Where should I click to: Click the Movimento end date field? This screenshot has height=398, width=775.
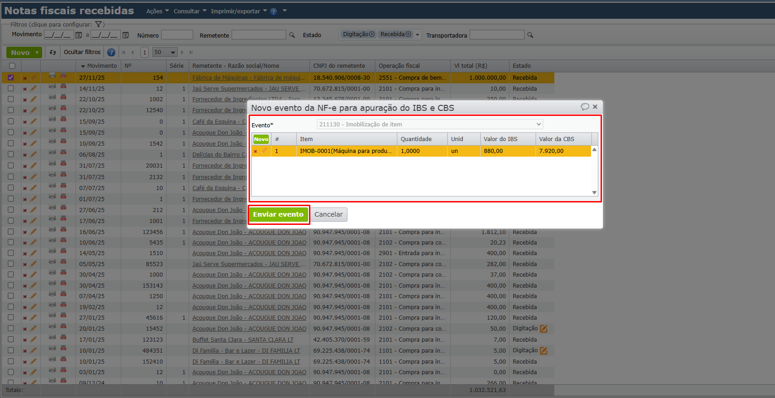point(105,35)
